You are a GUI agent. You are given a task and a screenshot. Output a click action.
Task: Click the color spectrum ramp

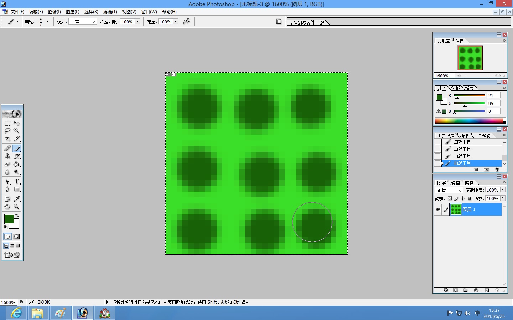[470, 121]
